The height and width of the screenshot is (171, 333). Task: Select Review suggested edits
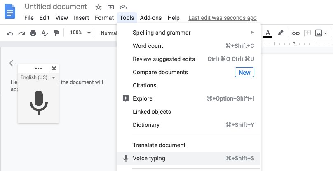pos(189,59)
